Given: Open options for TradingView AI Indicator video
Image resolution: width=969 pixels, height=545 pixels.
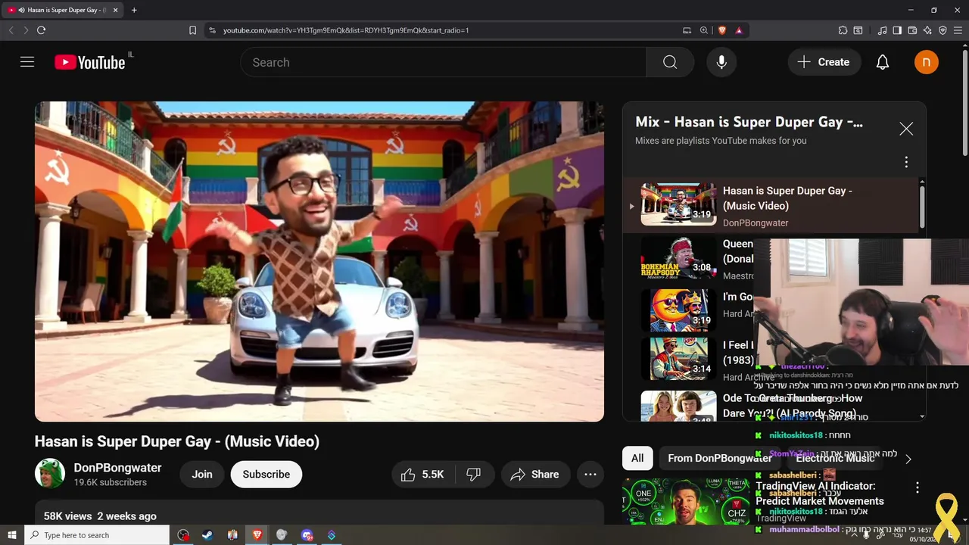Looking at the screenshot, I should click(x=917, y=487).
